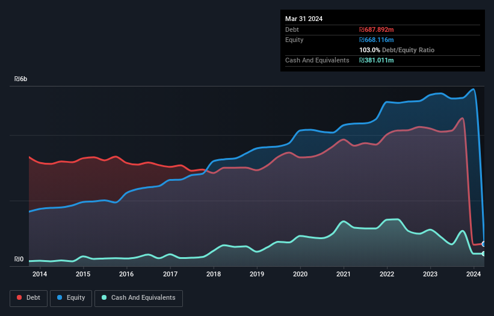
Task: Click the 2020 x-axis label
Action: pos(300,274)
